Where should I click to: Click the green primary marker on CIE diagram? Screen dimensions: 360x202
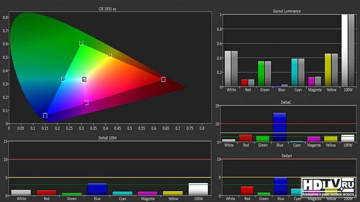point(81,43)
